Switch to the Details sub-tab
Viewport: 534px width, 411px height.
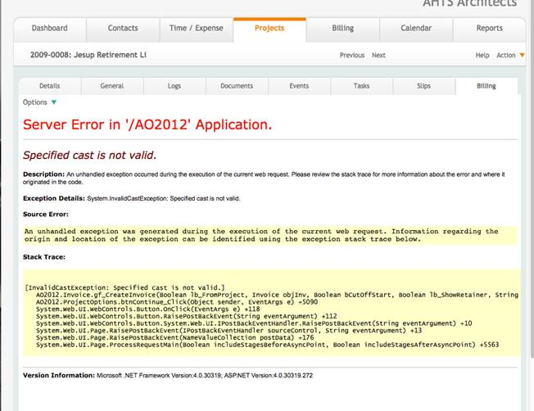pyautogui.click(x=50, y=86)
